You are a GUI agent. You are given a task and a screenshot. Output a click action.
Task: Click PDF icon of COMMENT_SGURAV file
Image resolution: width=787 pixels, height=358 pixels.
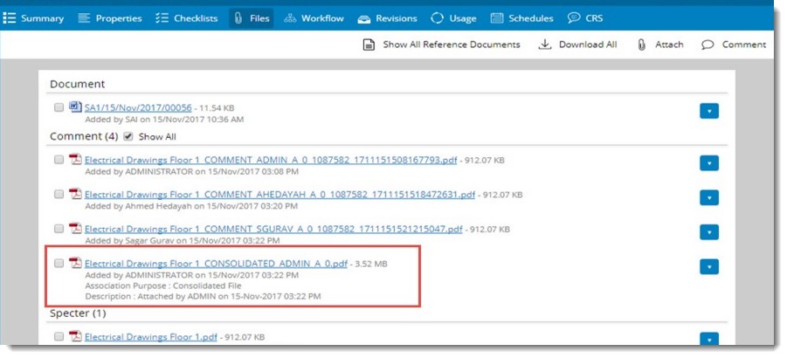75,228
